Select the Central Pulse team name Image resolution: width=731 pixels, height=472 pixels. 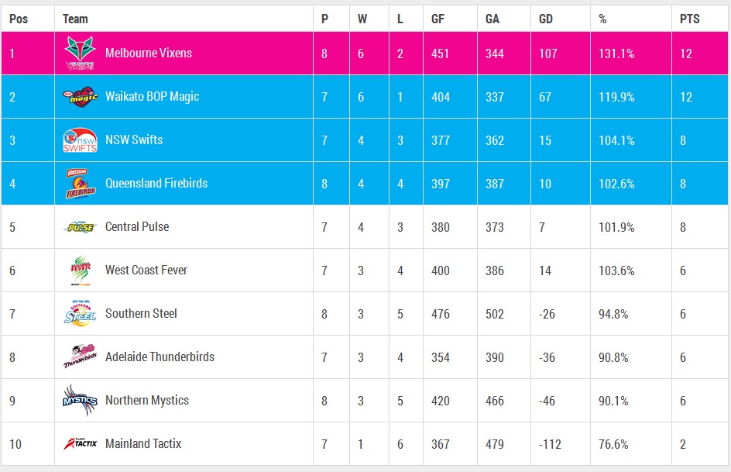[x=137, y=227]
